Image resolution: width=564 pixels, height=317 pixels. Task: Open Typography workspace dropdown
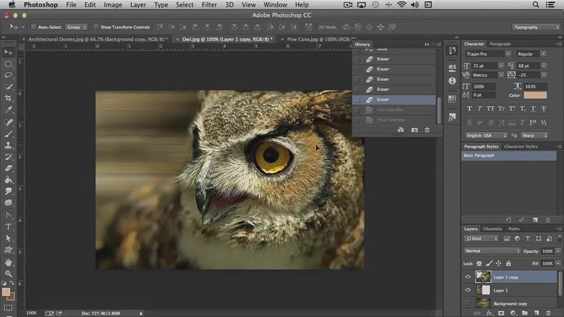coord(536,27)
